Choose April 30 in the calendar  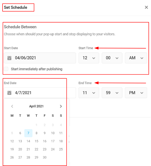tap(45, 157)
